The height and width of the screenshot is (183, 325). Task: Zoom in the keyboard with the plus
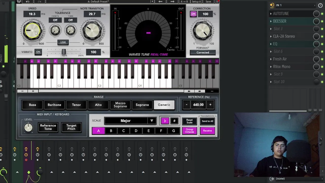(33, 91)
